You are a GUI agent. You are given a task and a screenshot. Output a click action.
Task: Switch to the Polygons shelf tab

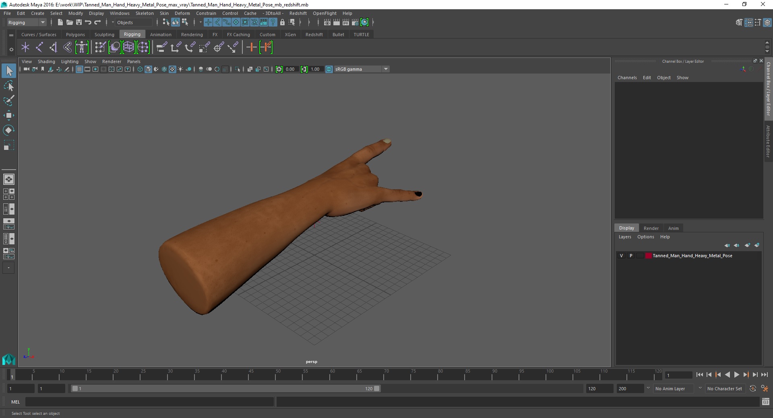click(75, 35)
